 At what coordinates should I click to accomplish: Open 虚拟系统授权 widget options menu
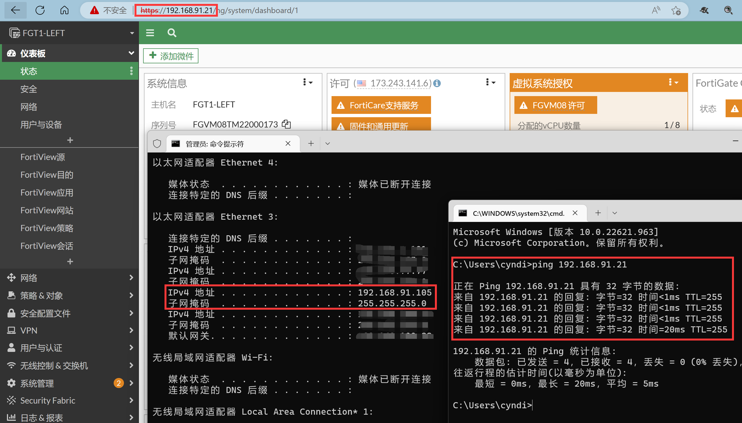click(x=673, y=82)
